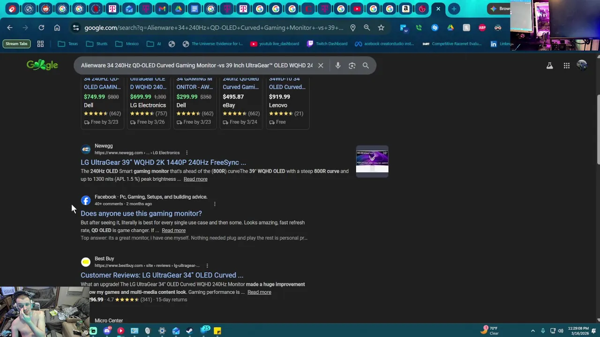Open Google Drive extension icon
The width and height of the screenshot is (600, 337).
click(450, 28)
